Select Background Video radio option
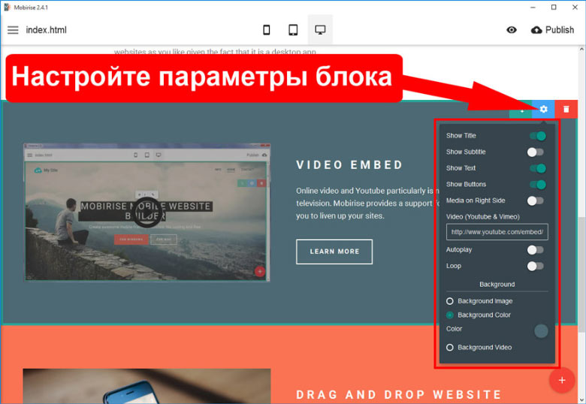This screenshot has width=586, height=404. pyautogui.click(x=450, y=348)
